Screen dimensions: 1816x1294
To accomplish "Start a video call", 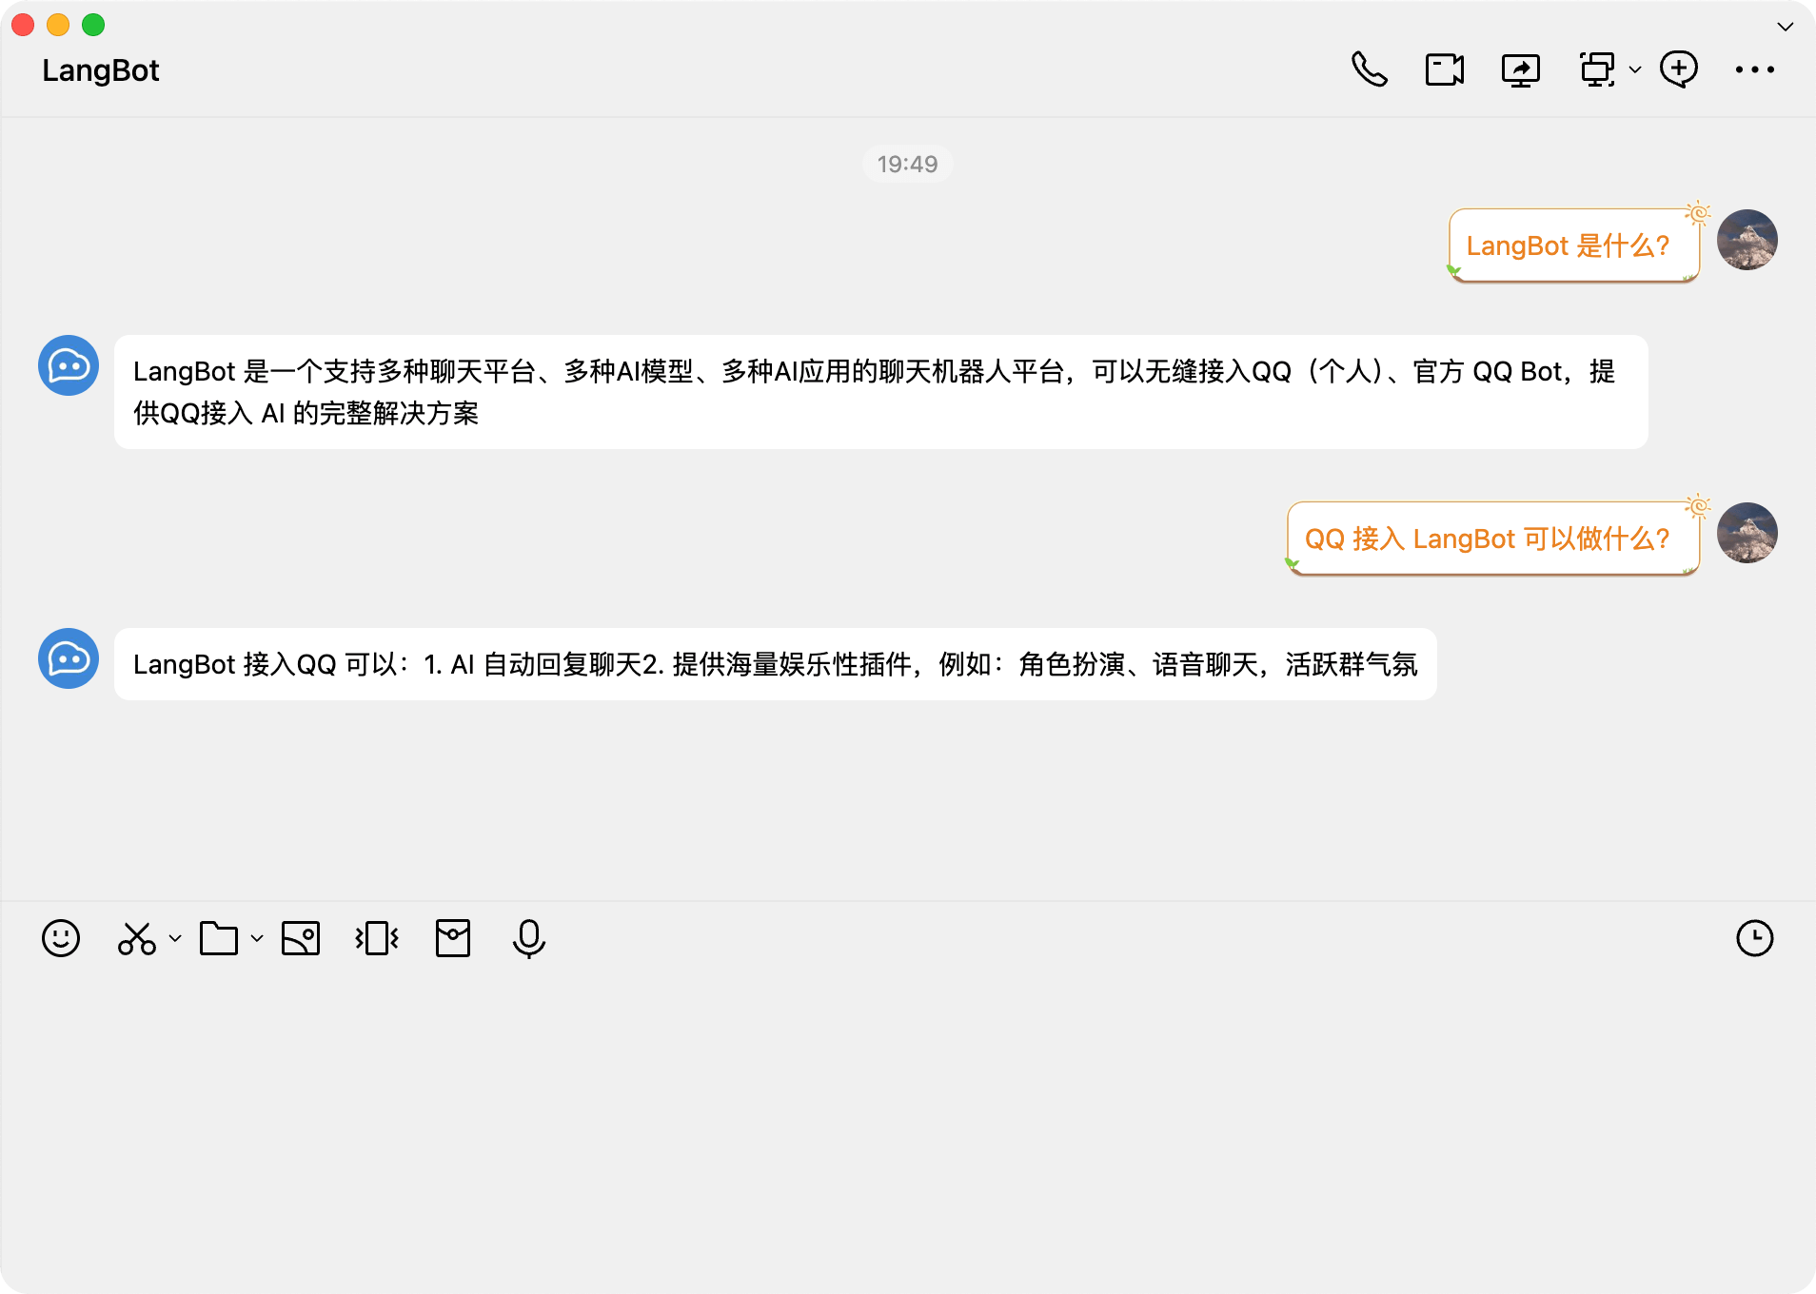I will point(1444,69).
